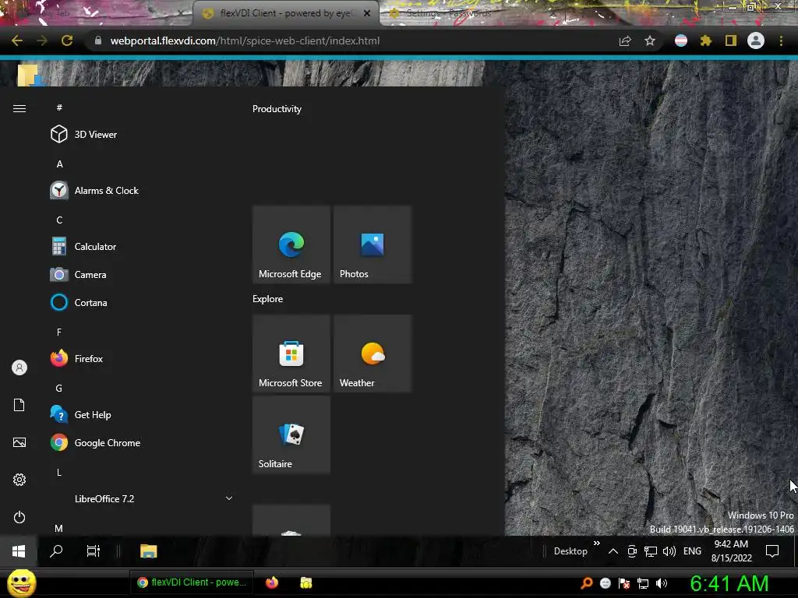
Task: Jump to letter M section header
Action: (x=59, y=529)
